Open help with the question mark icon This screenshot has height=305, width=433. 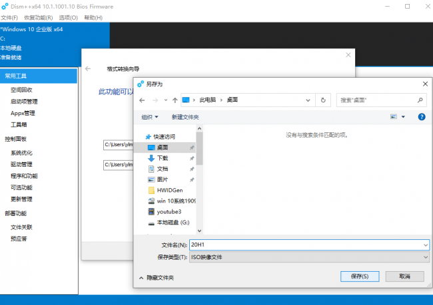tap(422, 117)
